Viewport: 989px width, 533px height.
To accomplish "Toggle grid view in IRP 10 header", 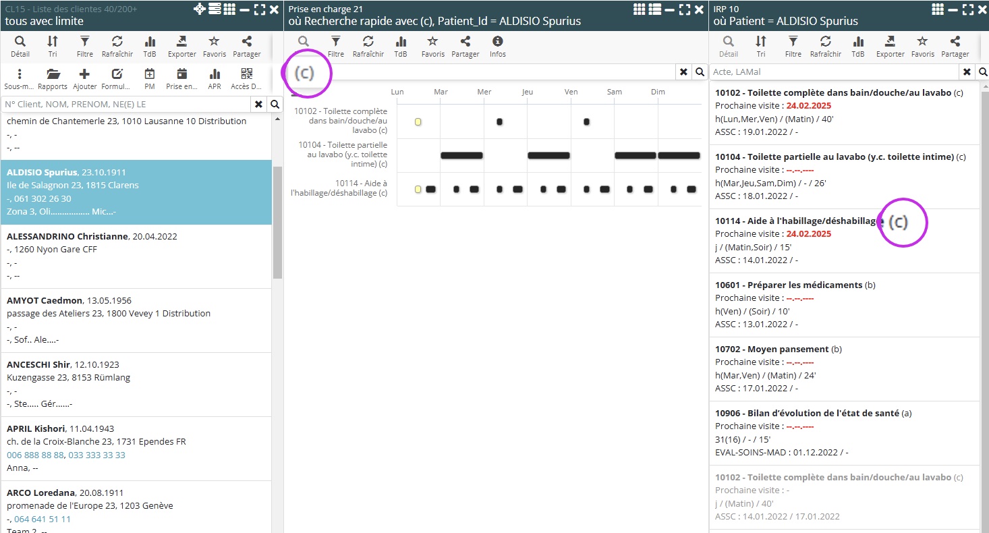I will pos(938,9).
